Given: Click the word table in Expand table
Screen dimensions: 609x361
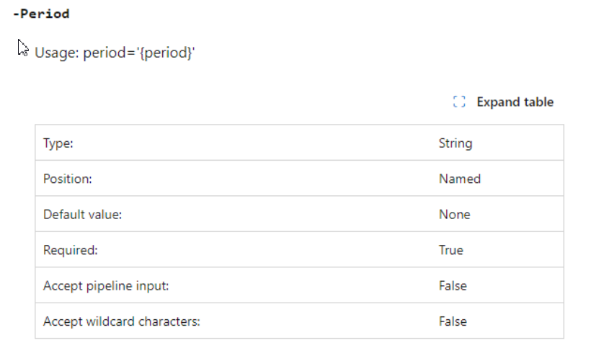Looking at the screenshot, I should coord(538,102).
